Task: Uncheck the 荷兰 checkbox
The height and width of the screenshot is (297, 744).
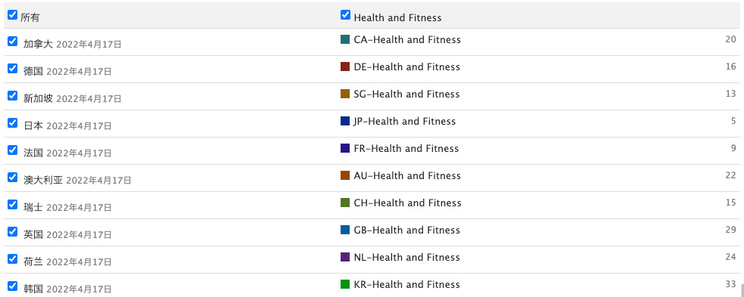Action: coord(13,258)
